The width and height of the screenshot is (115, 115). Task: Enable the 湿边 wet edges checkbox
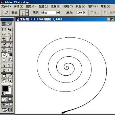[92, 13]
